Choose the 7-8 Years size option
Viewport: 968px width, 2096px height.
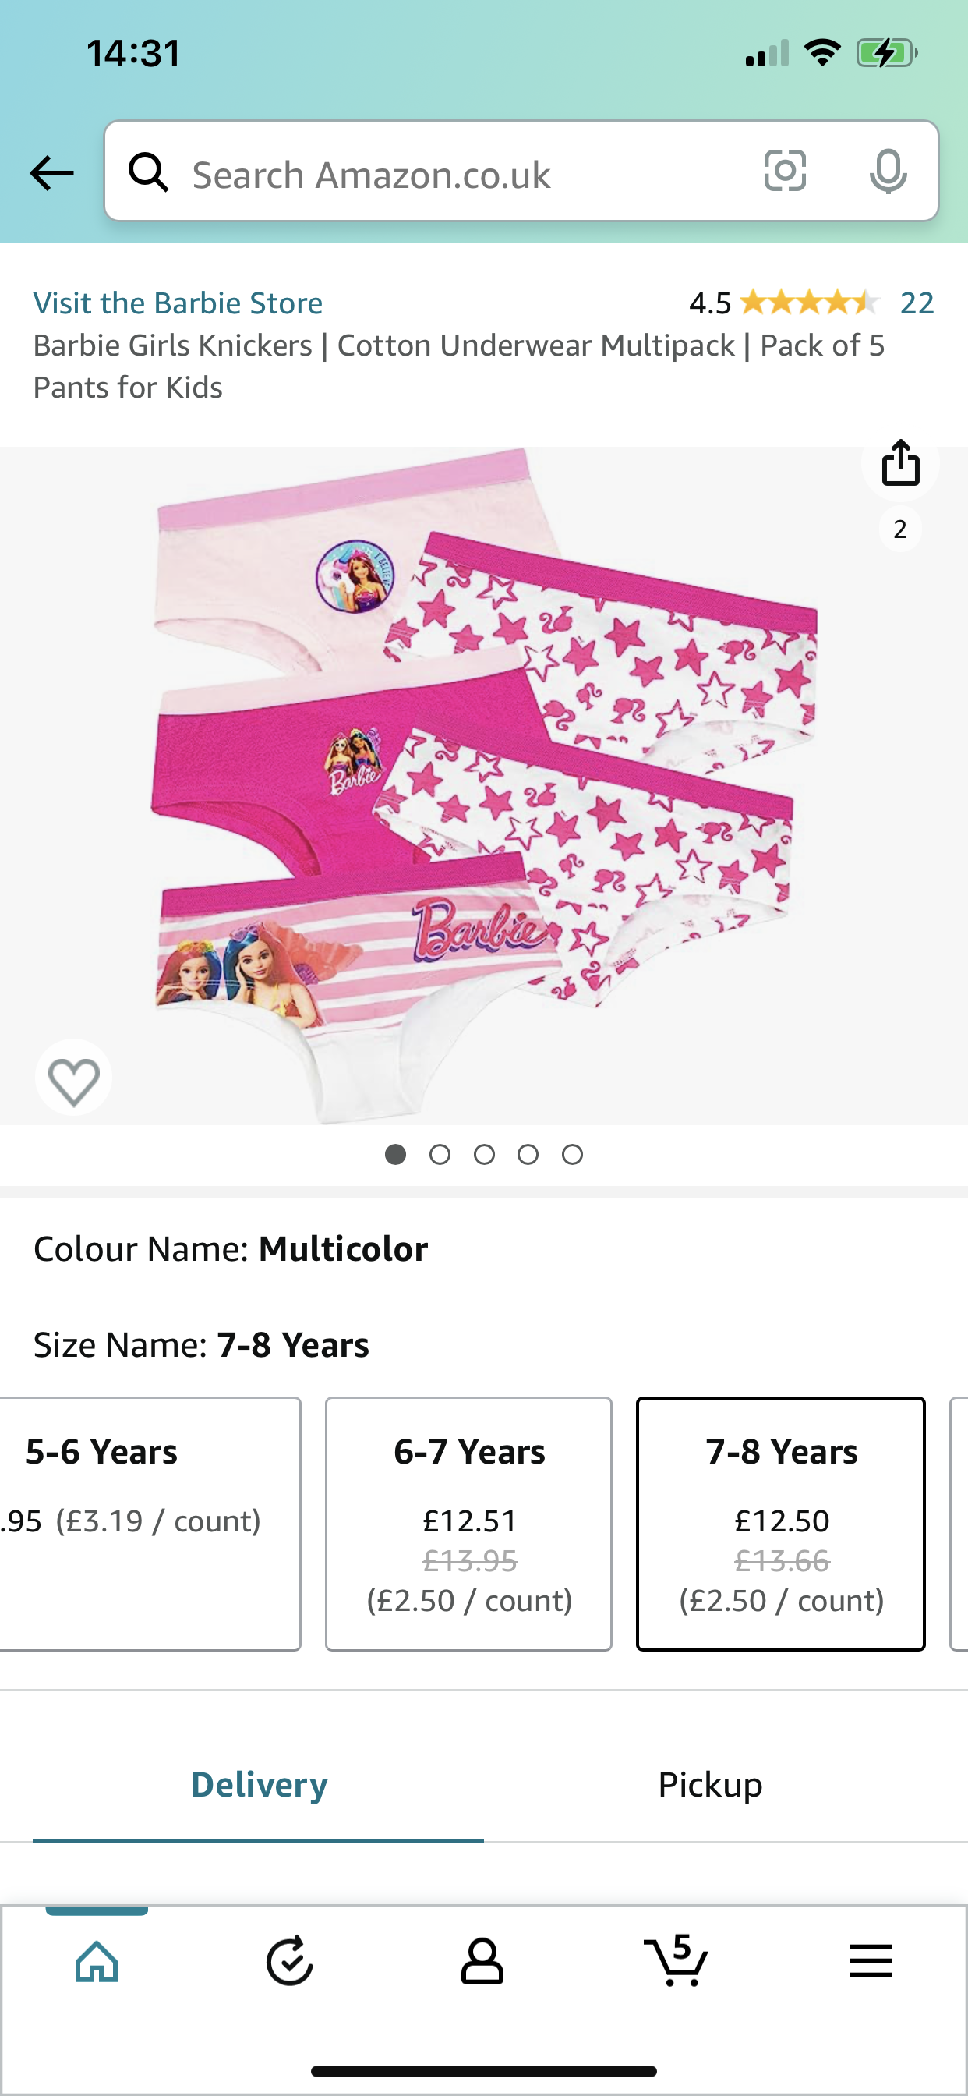pos(781,1523)
